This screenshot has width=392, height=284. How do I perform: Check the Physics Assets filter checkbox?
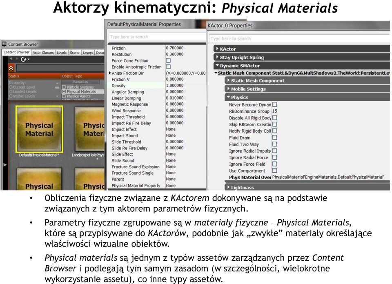tap(64, 96)
